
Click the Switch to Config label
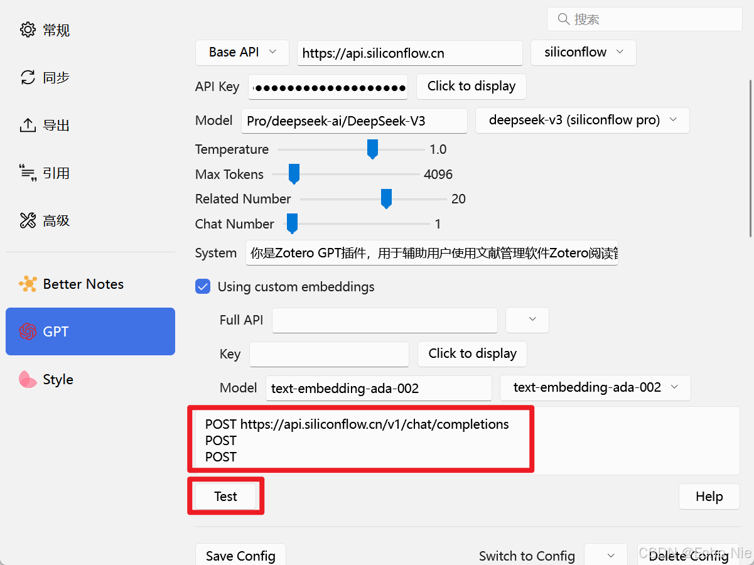(x=527, y=556)
